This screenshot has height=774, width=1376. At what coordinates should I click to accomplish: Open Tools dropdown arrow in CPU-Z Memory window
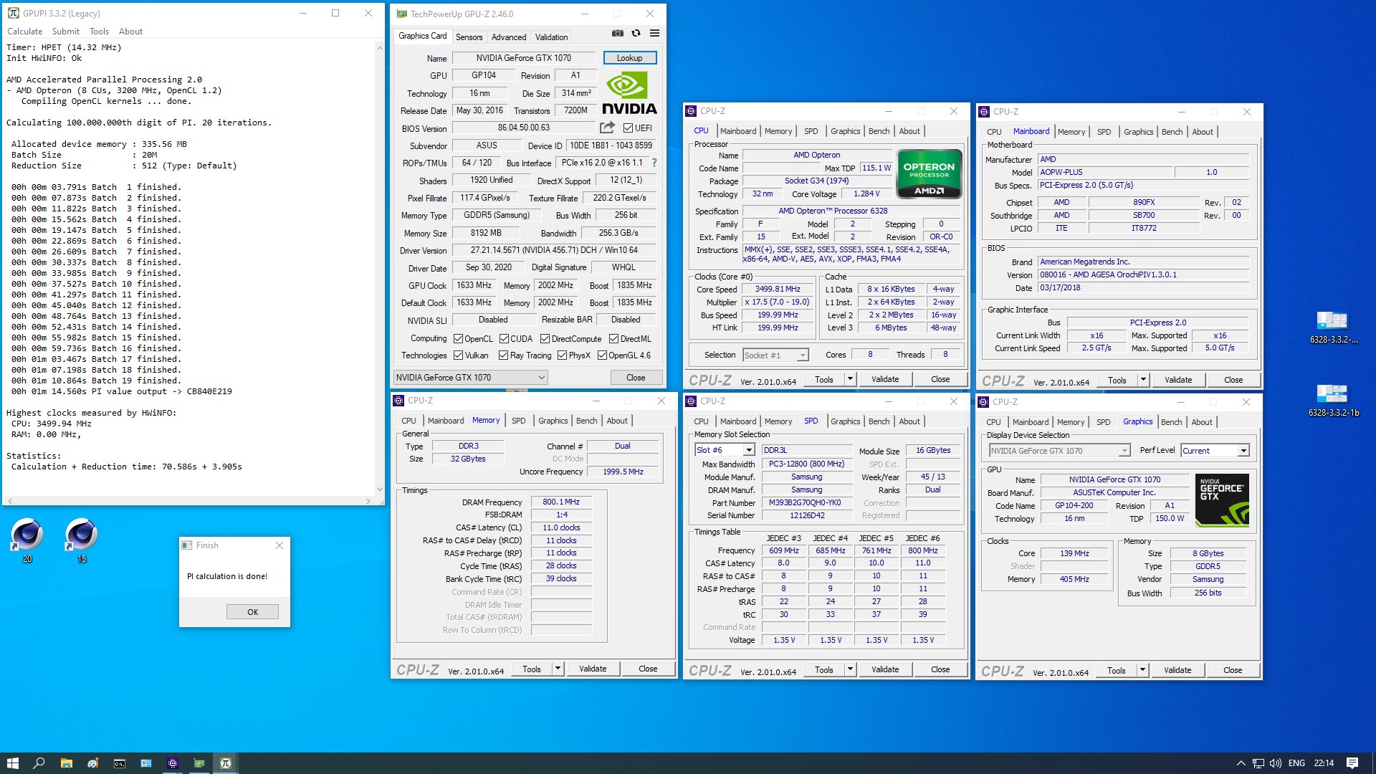pos(558,669)
